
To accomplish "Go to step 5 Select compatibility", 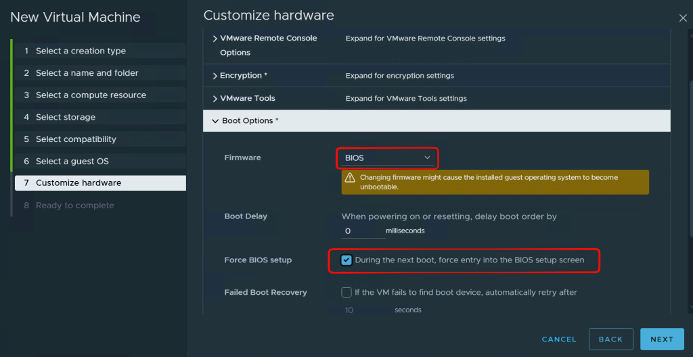I will point(100,139).
